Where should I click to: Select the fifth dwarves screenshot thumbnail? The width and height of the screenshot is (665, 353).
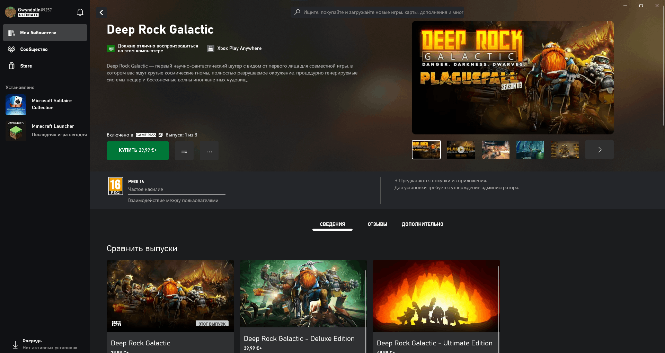(x=565, y=150)
